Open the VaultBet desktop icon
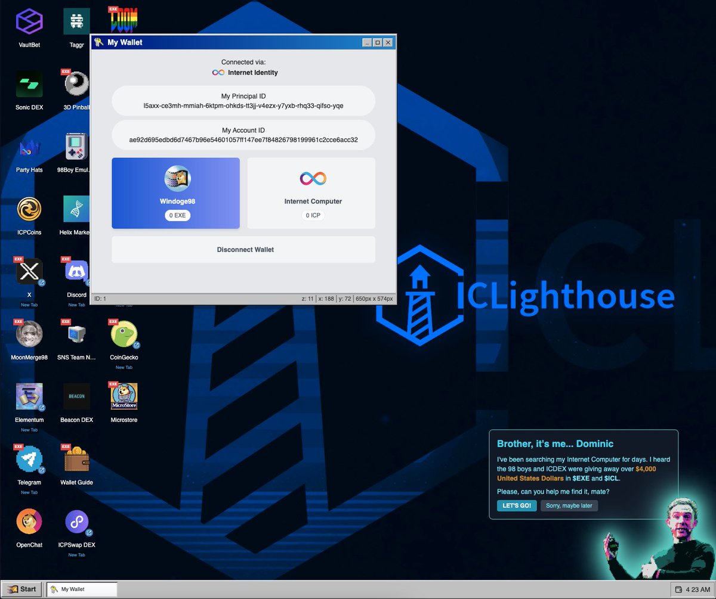 29,23
